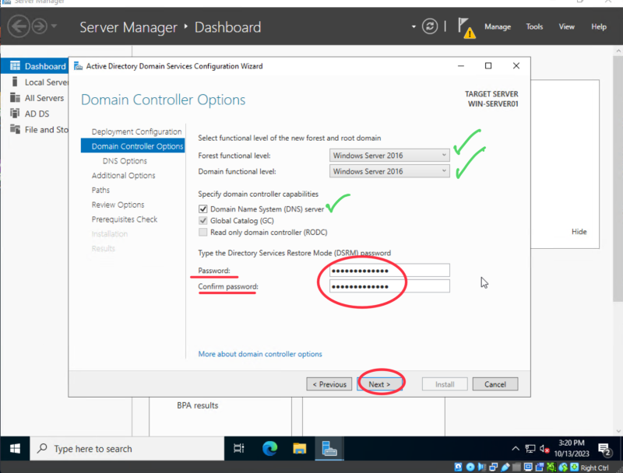Open the Manage menu

pyautogui.click(x=498, y=26)
